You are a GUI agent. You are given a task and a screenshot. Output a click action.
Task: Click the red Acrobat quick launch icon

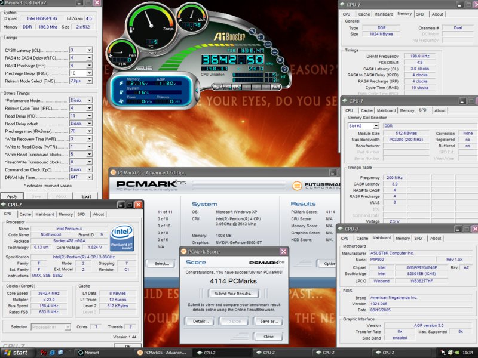(x=43, y=353)
